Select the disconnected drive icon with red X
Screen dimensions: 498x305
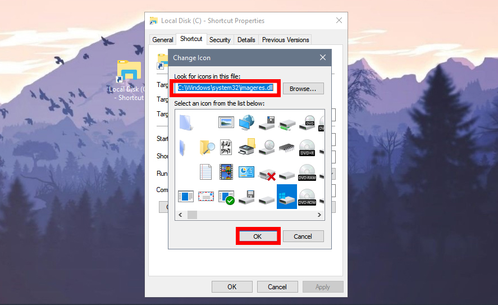pyautogui.click(x=267, y=175)
